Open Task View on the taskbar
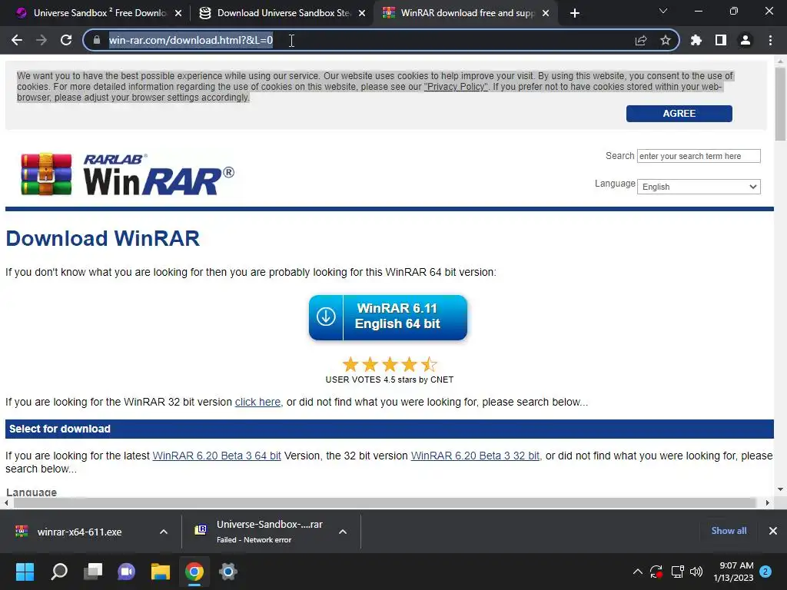Image resolution: width=787 pixels, height=590 pixels. [x=92, y=572]
